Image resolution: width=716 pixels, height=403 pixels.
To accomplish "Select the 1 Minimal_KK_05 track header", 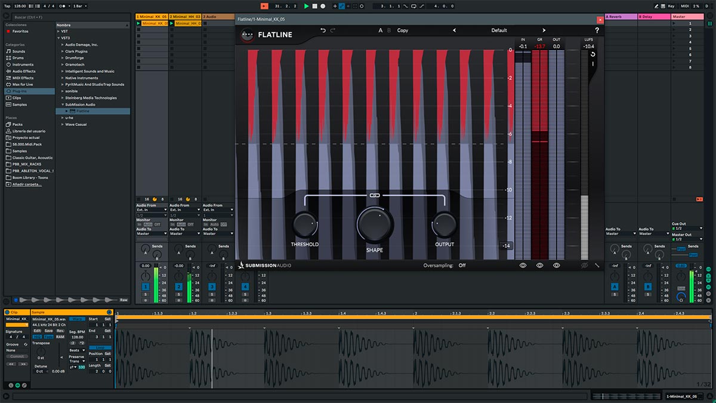I will pyautogui.click(x=152, y=17).
